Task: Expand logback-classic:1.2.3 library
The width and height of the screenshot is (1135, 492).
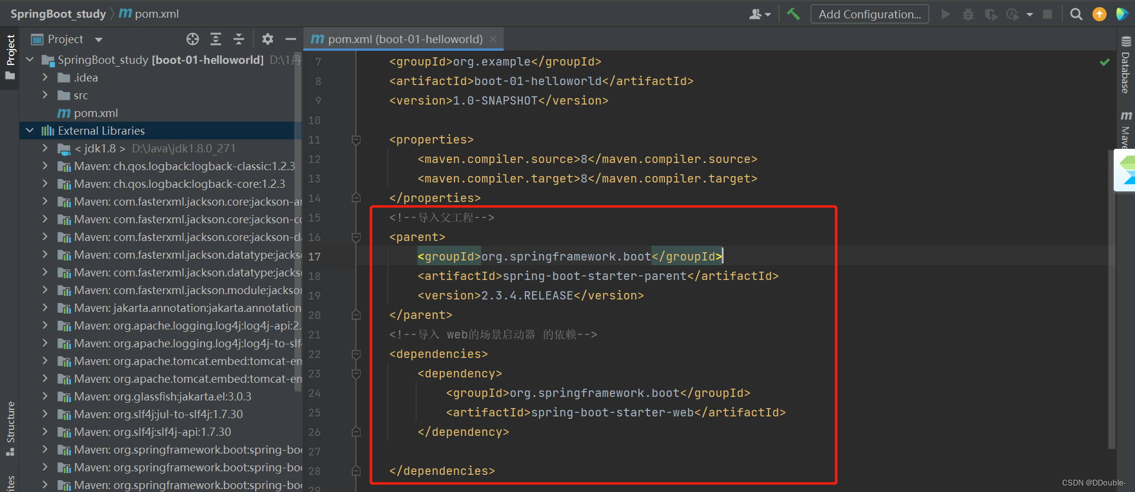Action: tap(46, 166)
